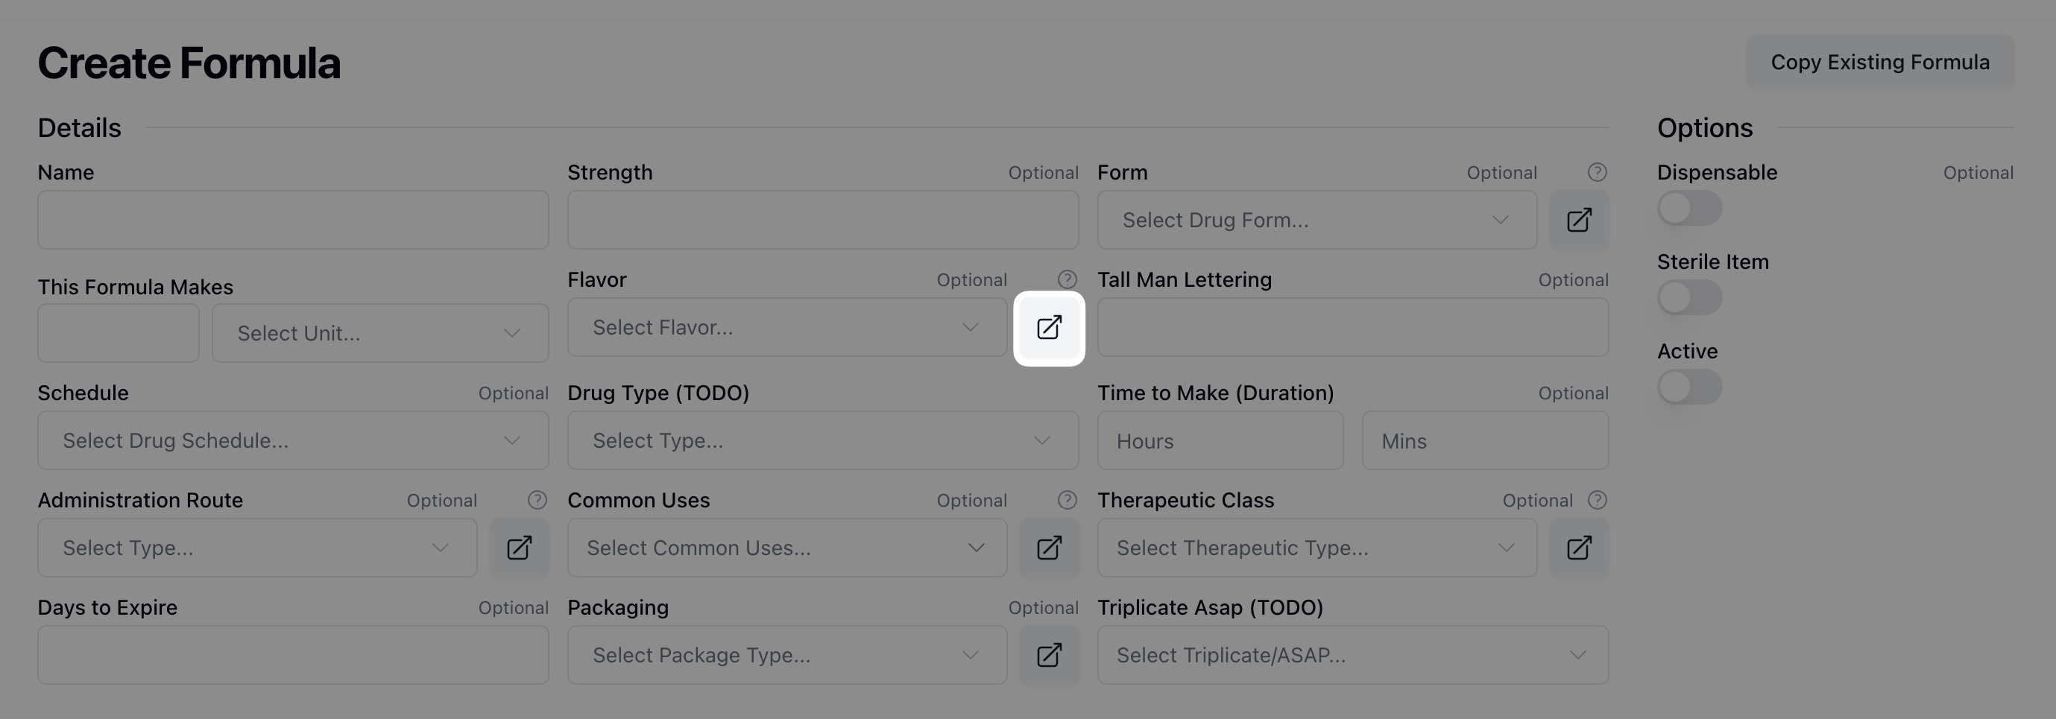Show help for the Form field

[1597, 172]
